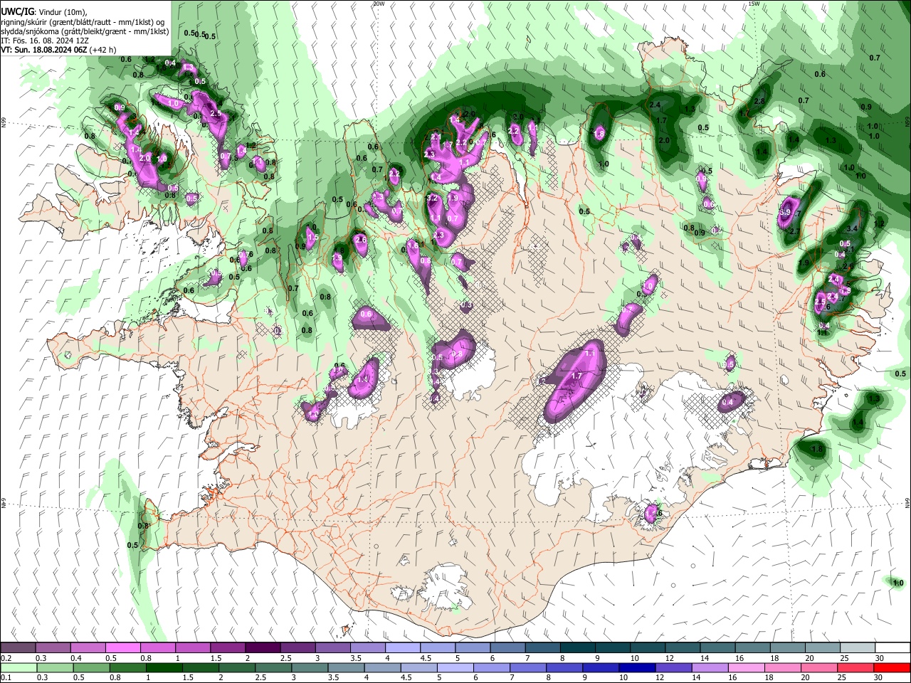Click the magenta 1–1.5 snow legend swatch
The image size is (911, 683).
click(193, 647)
